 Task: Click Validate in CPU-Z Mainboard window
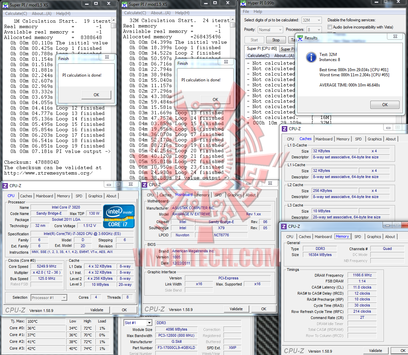pos(236,309)
